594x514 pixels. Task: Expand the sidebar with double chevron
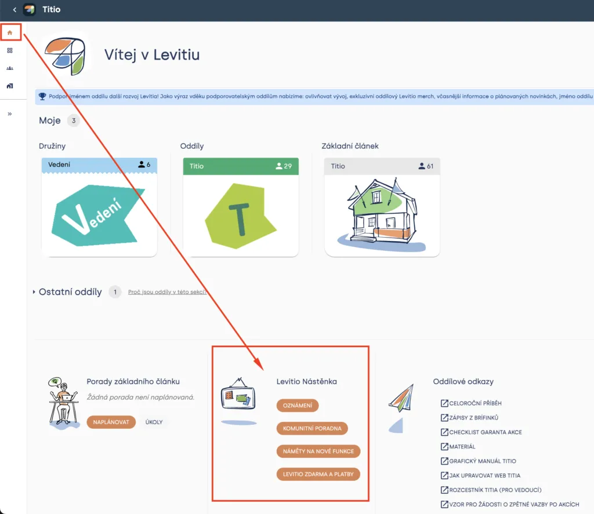coord(10,114)
